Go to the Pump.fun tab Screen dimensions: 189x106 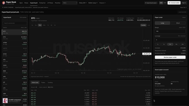[x=42, y=3]
